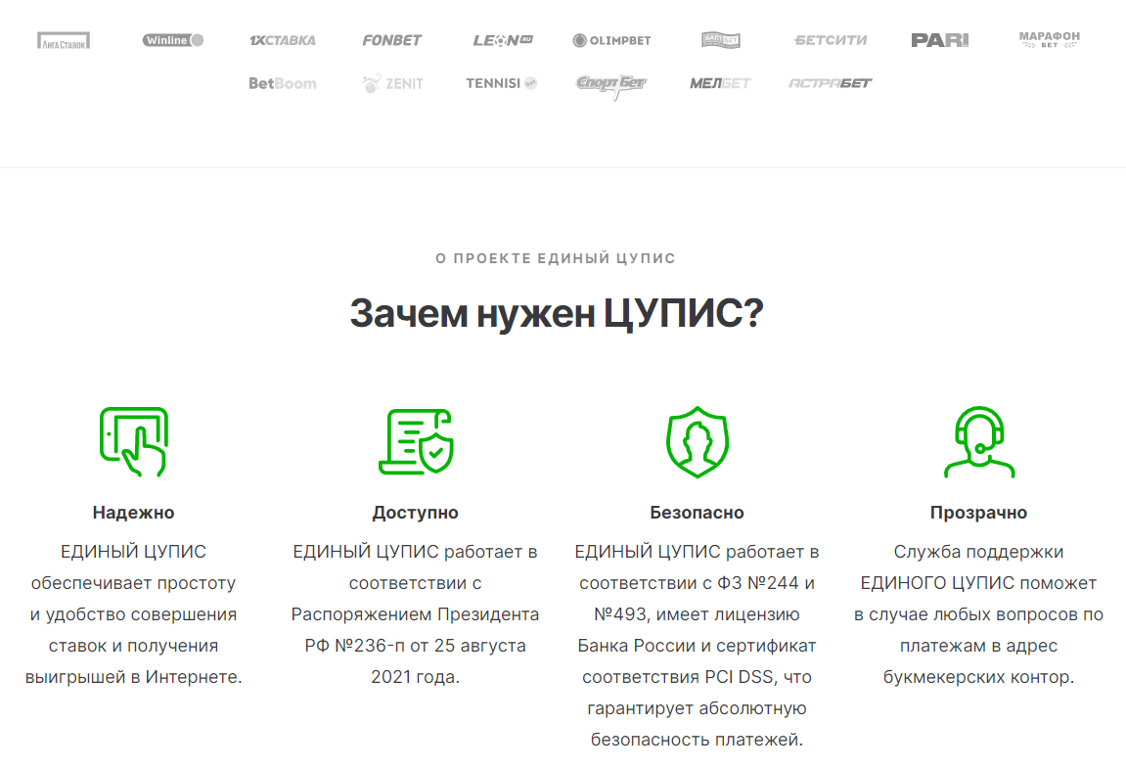Open the Liga Stavok bookmaker logo
This screenshot has width=1126, height=769.
point(64,41)
